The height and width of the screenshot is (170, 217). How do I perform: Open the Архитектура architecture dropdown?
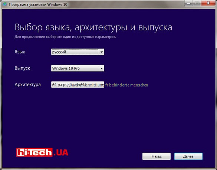click(78, 85)
